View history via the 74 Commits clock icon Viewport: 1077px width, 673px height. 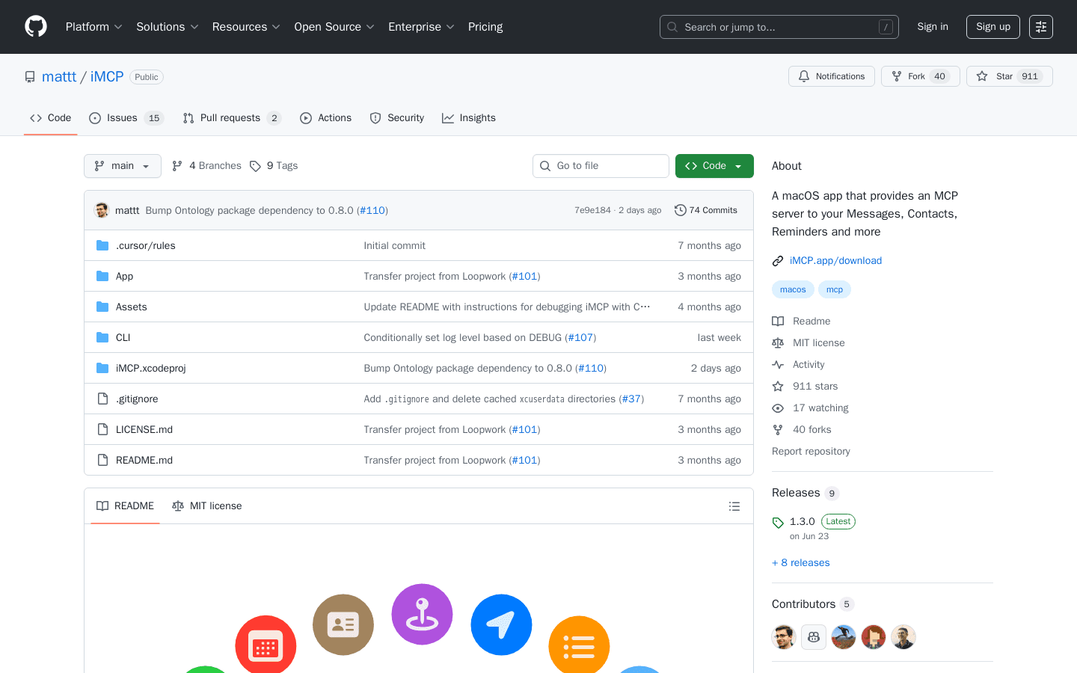pyautogui.click(x=680, y=210)
